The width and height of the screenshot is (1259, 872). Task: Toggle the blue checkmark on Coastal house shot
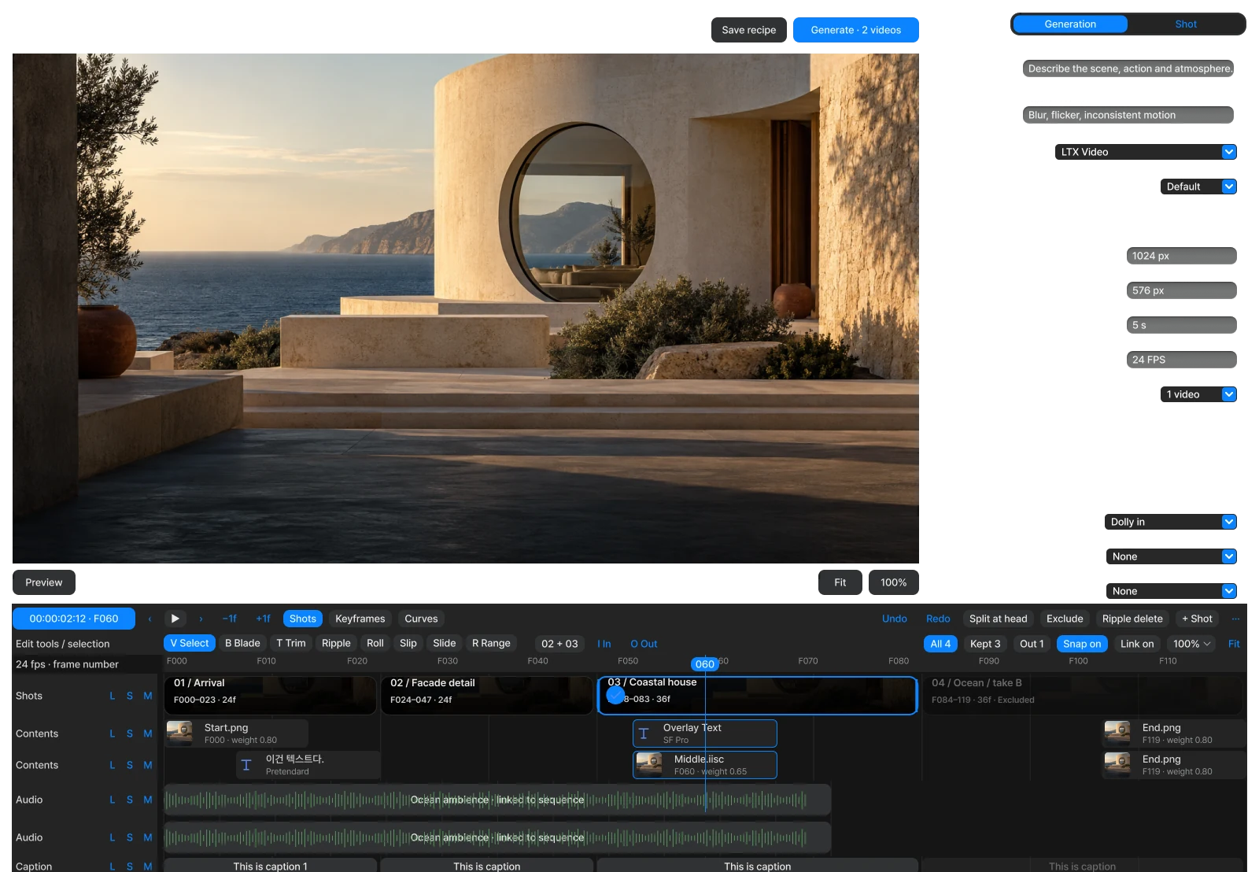pyautogui.click(x=615, y=695)
